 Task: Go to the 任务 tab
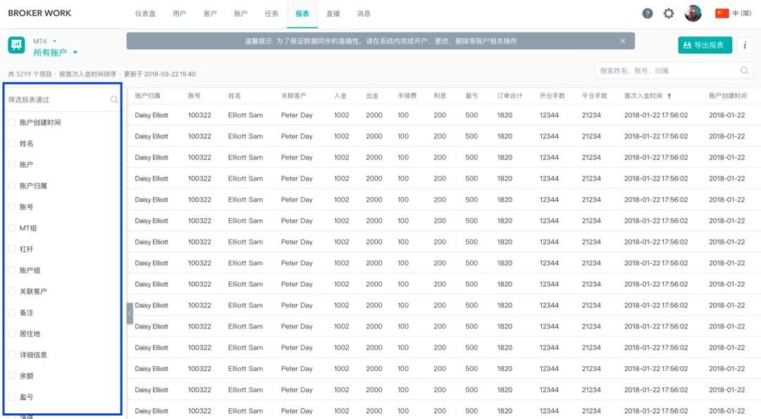click(271, 13)
